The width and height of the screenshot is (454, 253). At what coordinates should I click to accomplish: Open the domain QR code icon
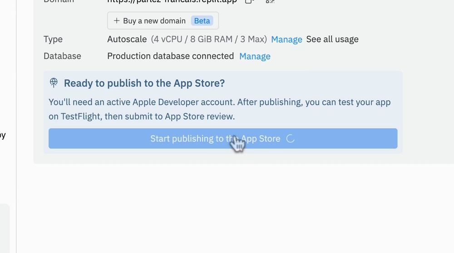click(x=270, y=1)
